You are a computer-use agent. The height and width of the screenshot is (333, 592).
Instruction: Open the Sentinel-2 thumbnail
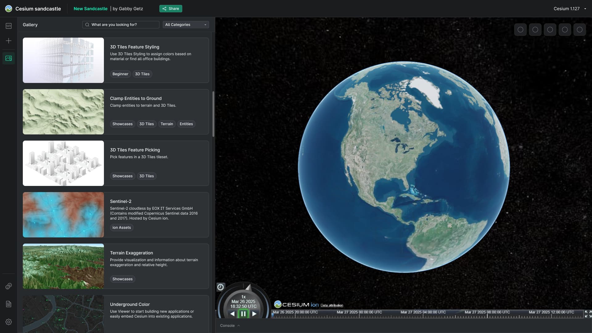coord(63,215)
